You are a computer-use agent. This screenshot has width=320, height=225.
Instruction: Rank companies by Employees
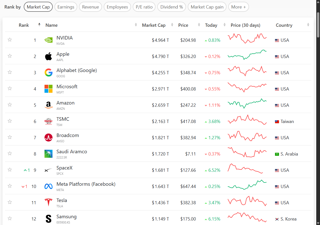pos(117,7)
